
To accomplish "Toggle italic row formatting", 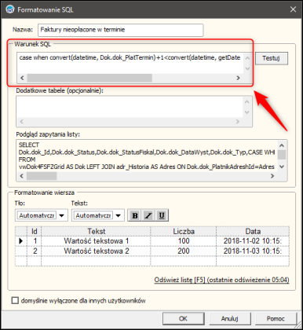I will click(148, 215).
